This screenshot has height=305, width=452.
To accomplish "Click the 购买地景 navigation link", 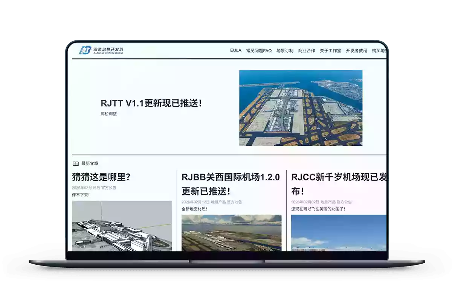I will click(x=379, y=51).
